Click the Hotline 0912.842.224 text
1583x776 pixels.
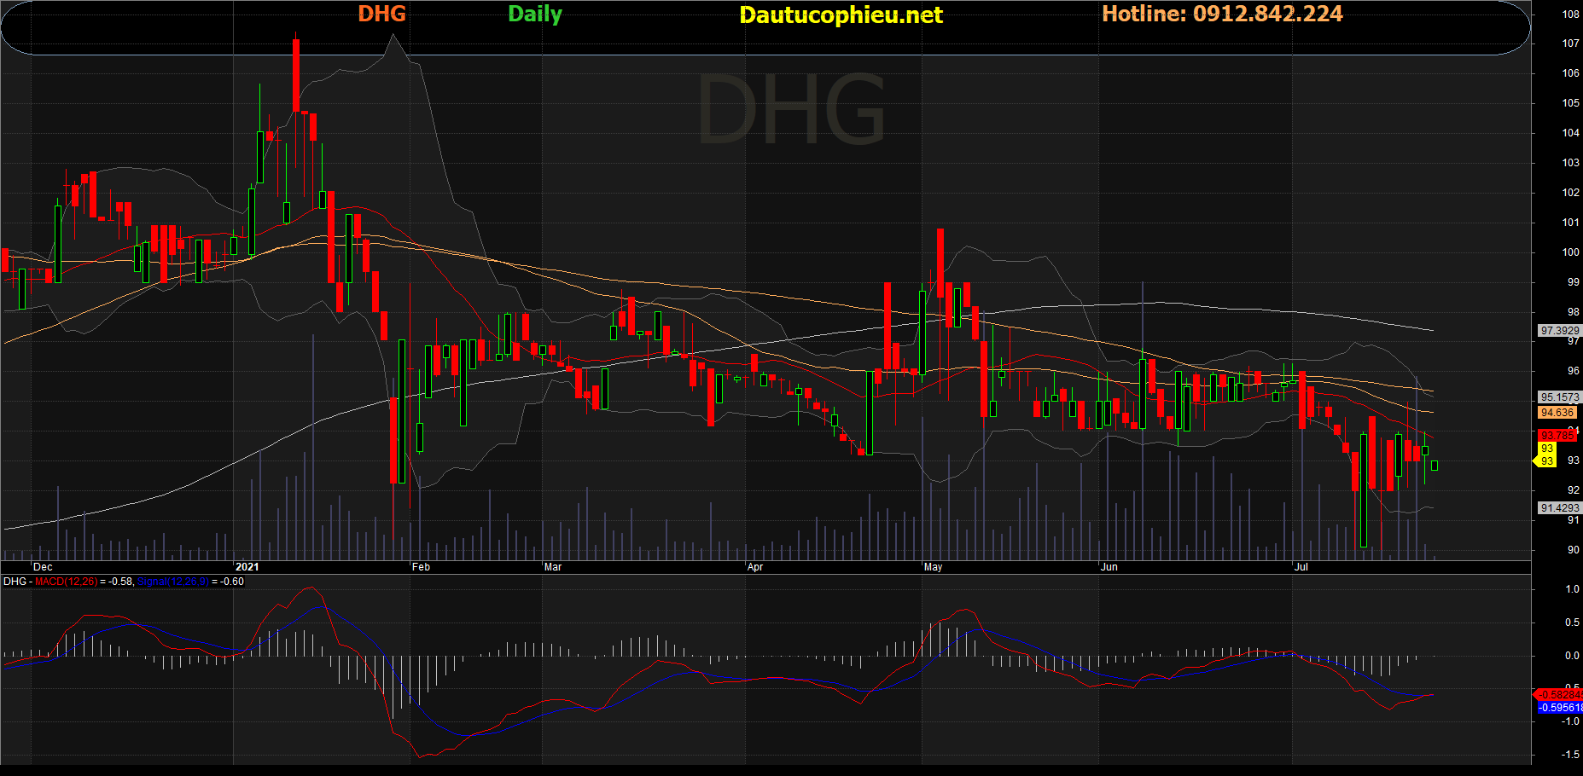1222,14
